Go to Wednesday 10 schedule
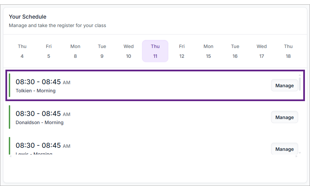Screen dimensions: 310x186 click(x=128, y=51)
